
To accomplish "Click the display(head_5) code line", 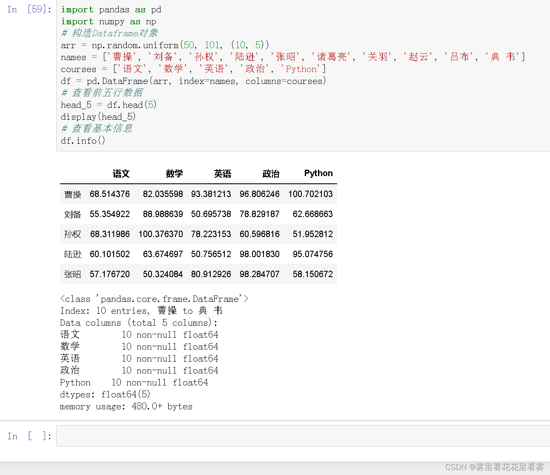I will (x=98, y=117).
